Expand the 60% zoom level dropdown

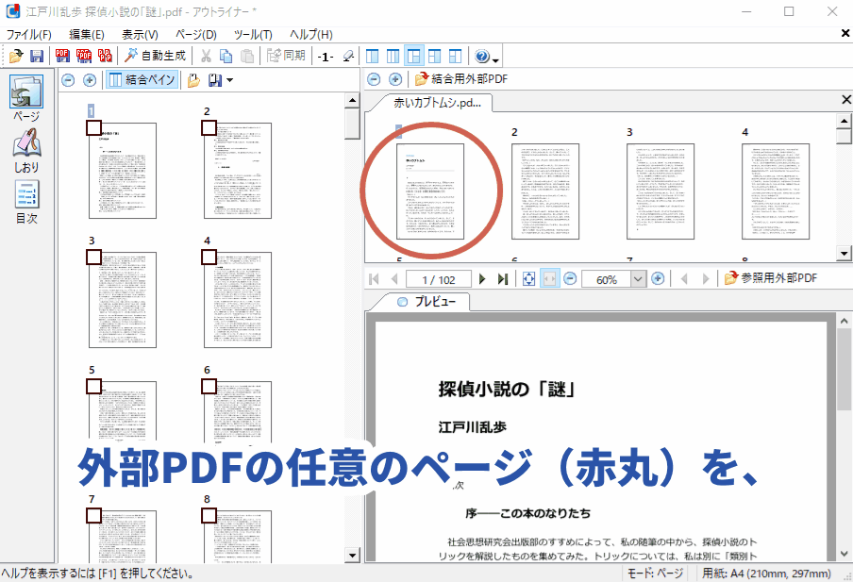[638, 278]
